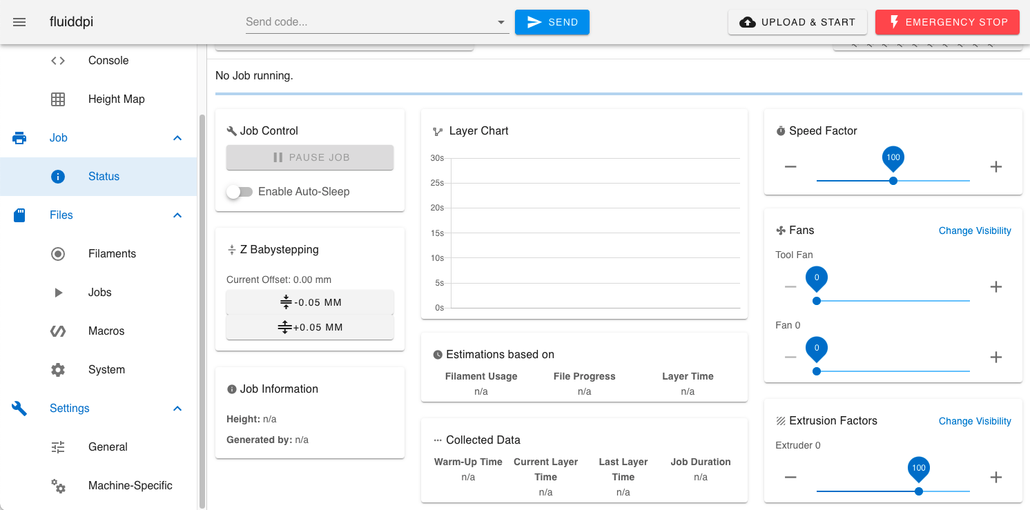The width and height of the screenshot is (1030, 510).
Task: Increase Fan 0 with plus icon
Action: point(995,357)
